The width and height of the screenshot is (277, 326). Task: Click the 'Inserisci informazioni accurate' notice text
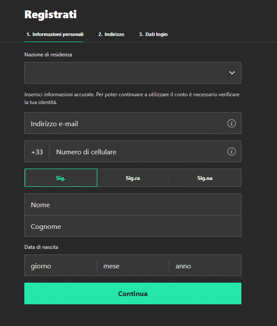click(132, 98)
